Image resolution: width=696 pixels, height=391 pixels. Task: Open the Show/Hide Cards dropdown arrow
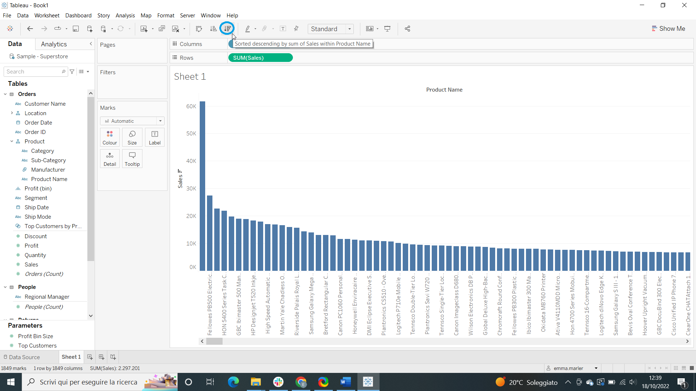[378, 29]
